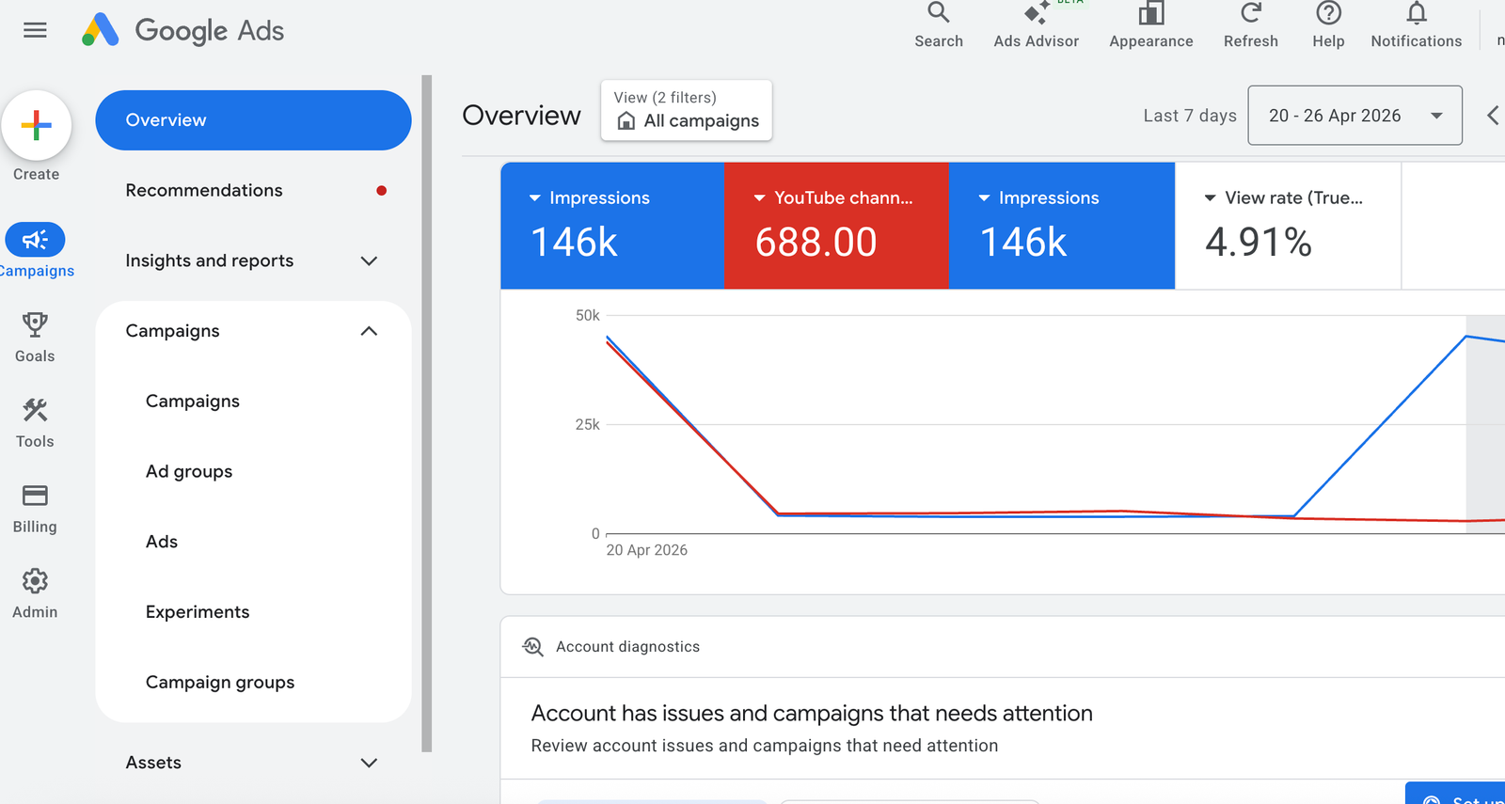Screen dimensions: 1505x804
Task: Select the Overview menu item
Action: click(x=253, y=120)
